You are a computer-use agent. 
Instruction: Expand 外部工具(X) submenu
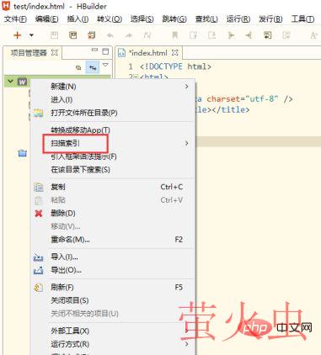pos(113,331)
